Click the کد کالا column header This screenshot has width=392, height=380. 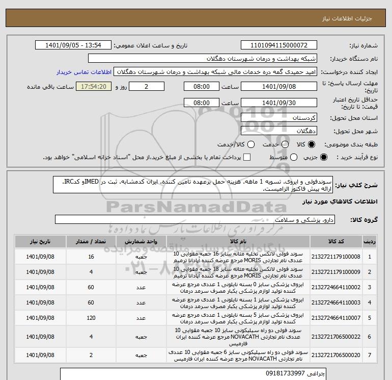click(x=336, y=241)
